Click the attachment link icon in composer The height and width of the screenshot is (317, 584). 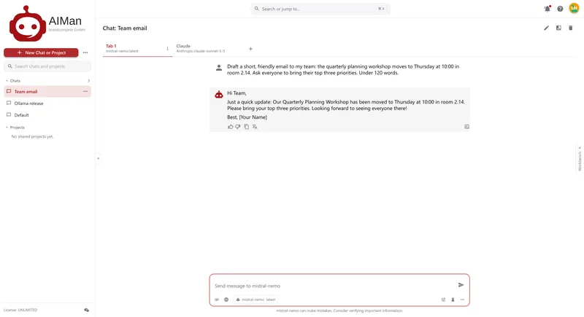[x=217, y=300]
